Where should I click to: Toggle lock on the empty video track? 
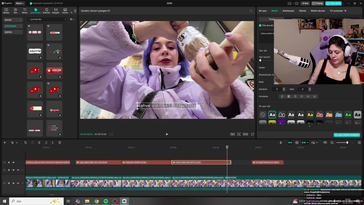coord(9,170)
